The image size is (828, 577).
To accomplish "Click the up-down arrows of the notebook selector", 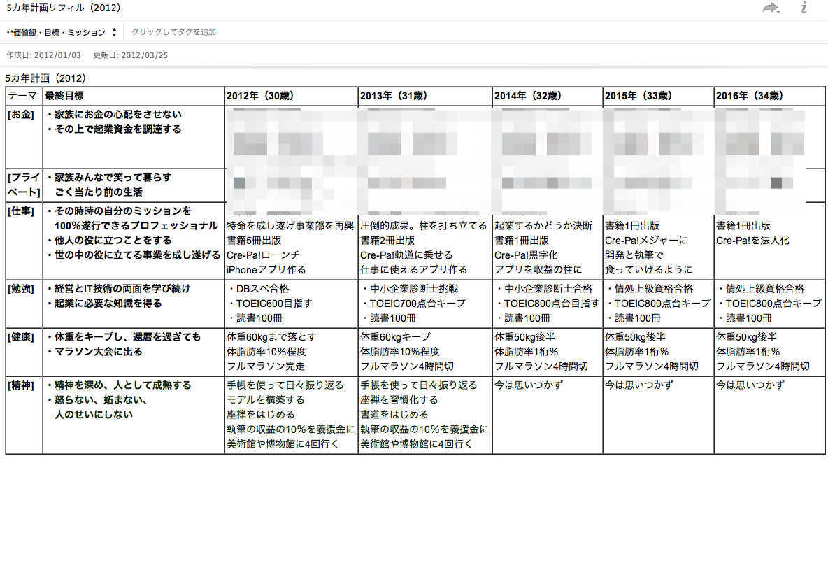I will (x=114, y=33).
